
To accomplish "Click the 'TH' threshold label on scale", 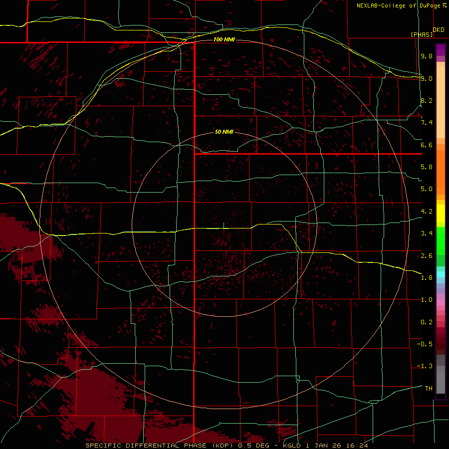I will coord(429,389).
